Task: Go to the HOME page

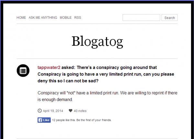Action: 21,17
